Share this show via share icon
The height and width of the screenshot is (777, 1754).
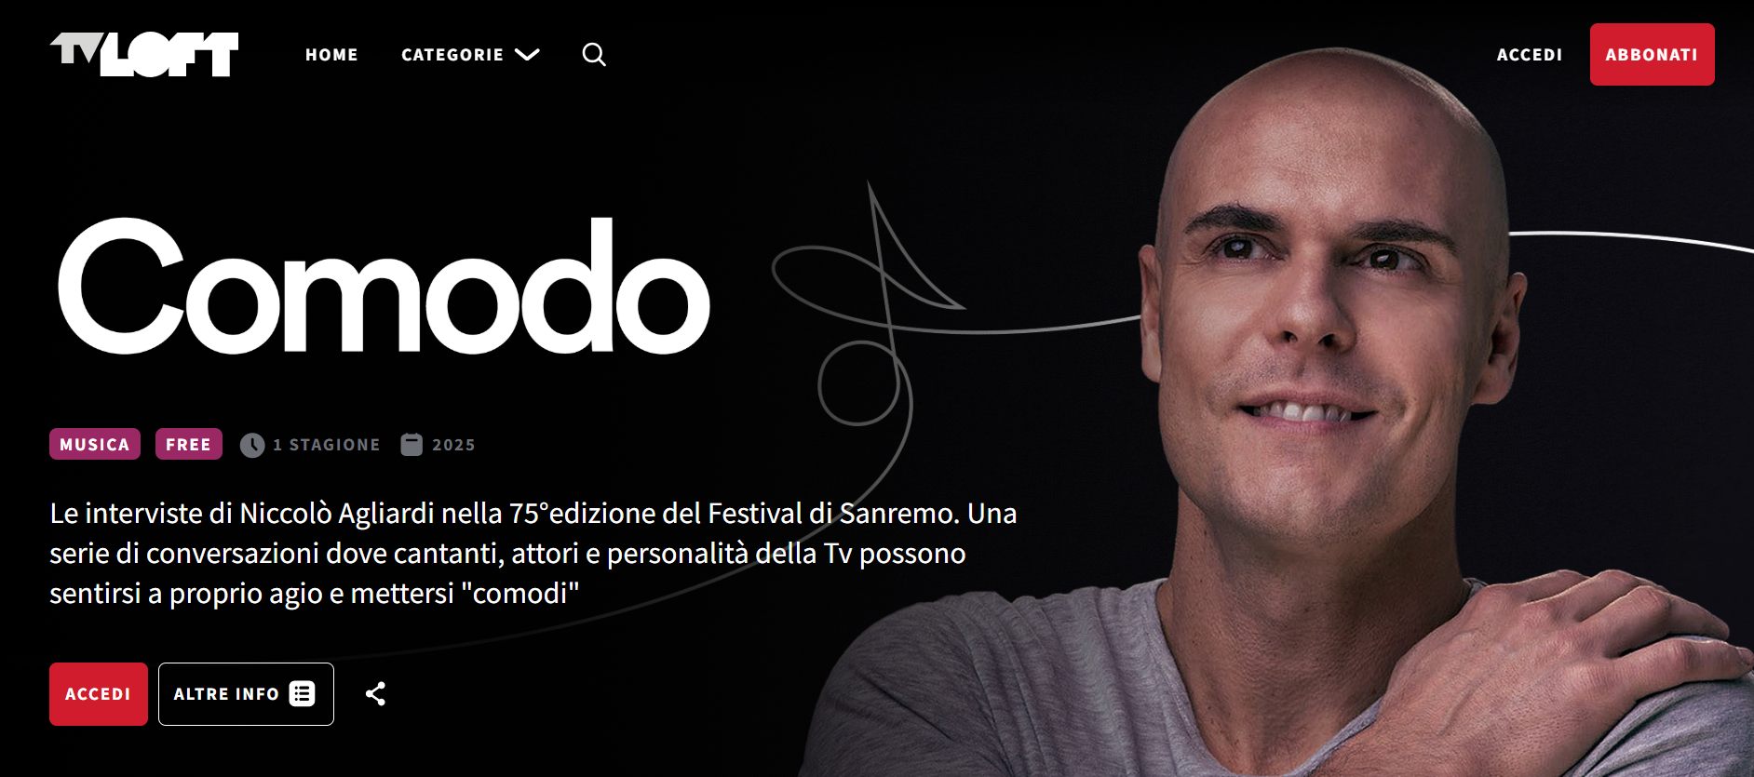375,693
